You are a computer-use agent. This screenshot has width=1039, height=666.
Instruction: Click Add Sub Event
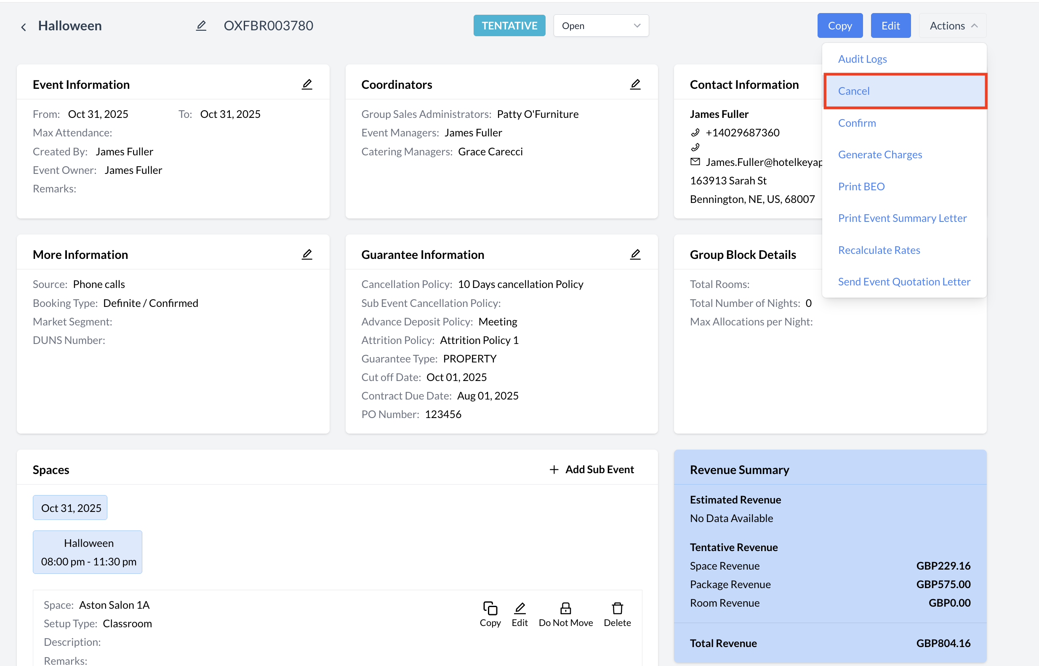point(591,469)
